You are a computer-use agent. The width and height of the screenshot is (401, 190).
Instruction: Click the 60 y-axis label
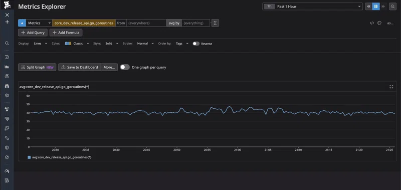pos(28,96)
